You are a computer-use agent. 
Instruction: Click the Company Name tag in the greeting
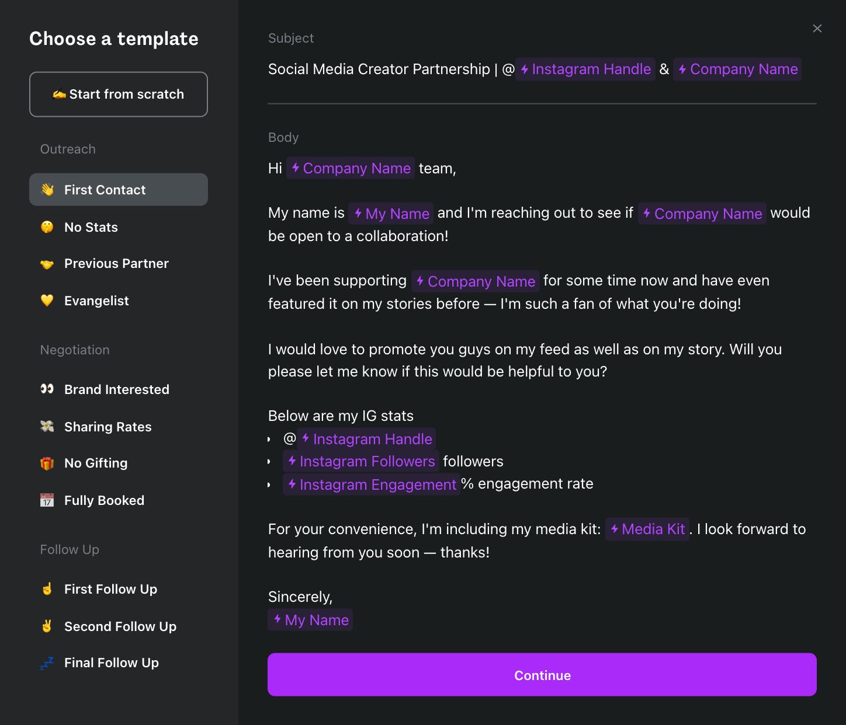pos(351,169)
